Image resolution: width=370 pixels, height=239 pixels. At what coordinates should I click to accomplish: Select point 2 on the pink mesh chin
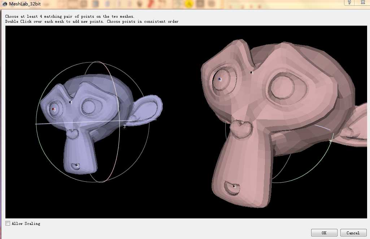pyautogui.click(x=235, y=186)
